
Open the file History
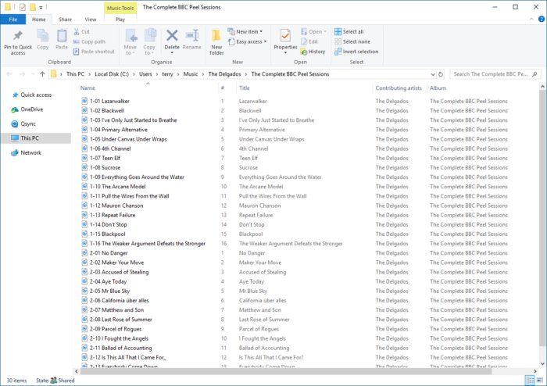[313, 52]
